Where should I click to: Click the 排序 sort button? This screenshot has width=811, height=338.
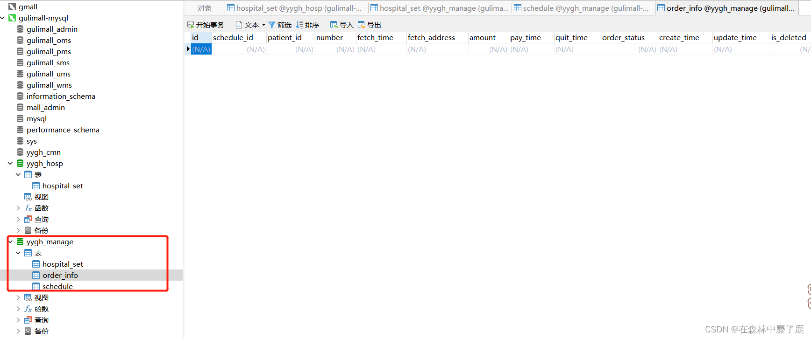coord(307,25)
